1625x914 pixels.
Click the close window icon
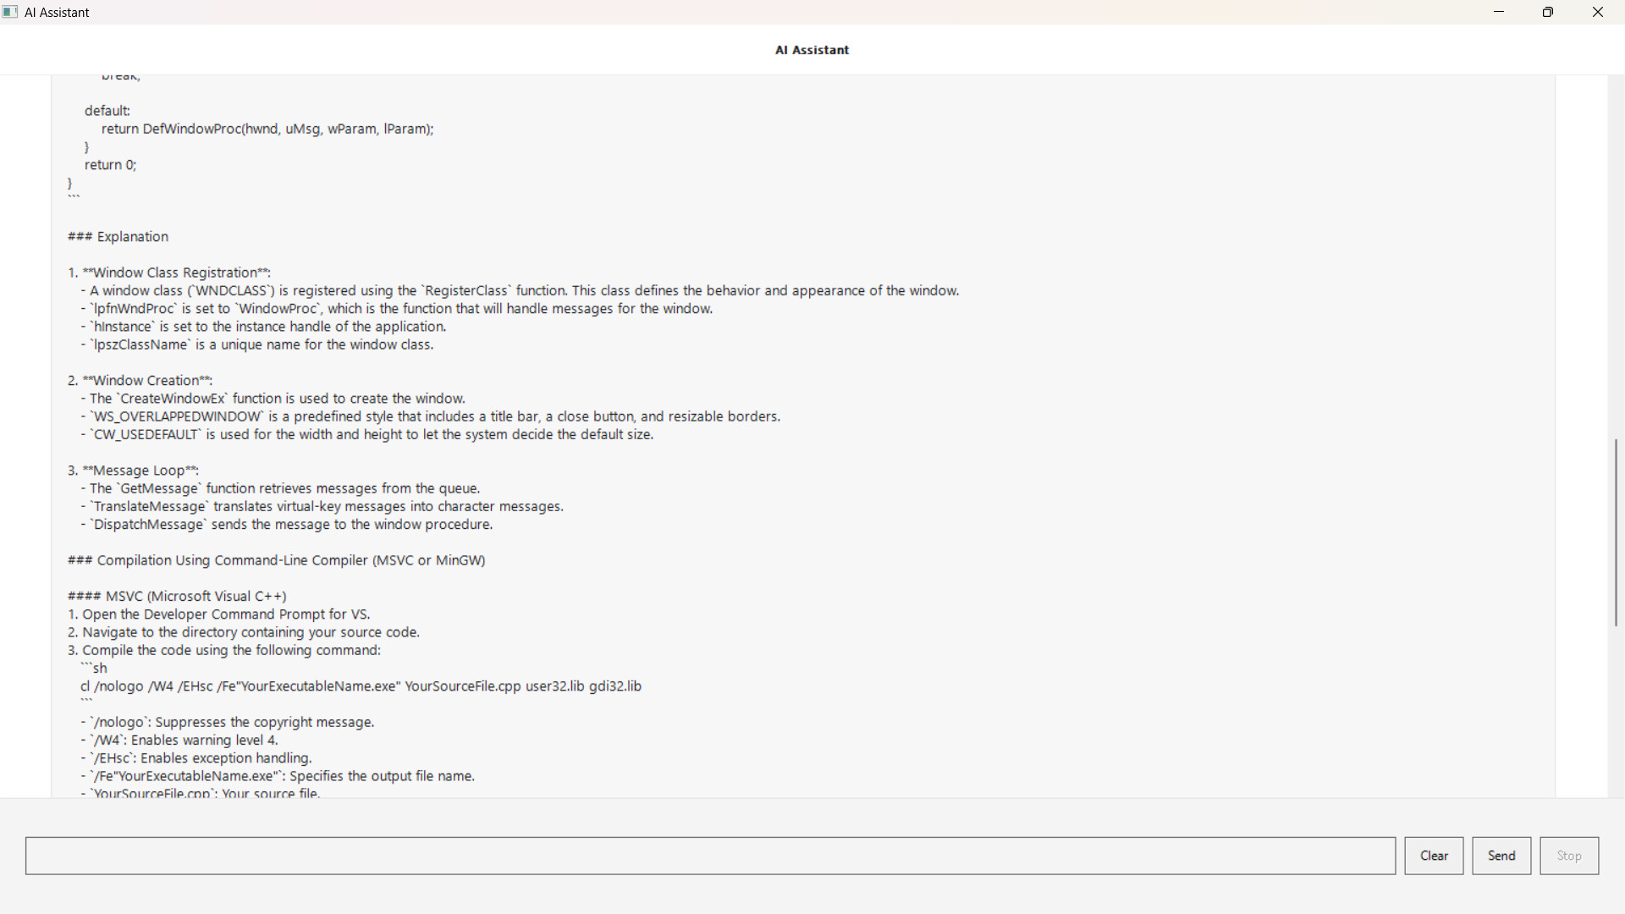coord(1598,12)
